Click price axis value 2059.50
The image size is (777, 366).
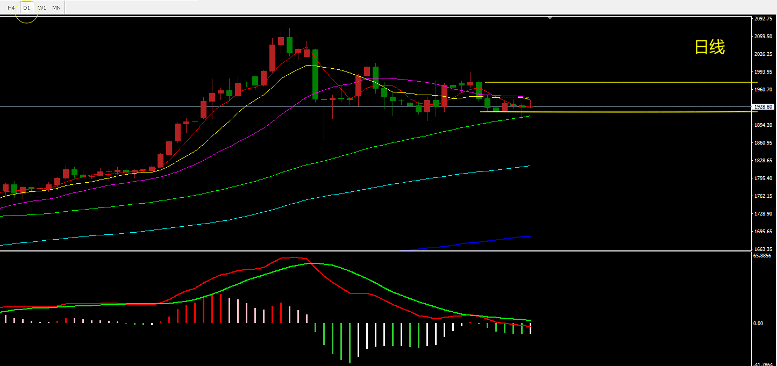point(764,36)
